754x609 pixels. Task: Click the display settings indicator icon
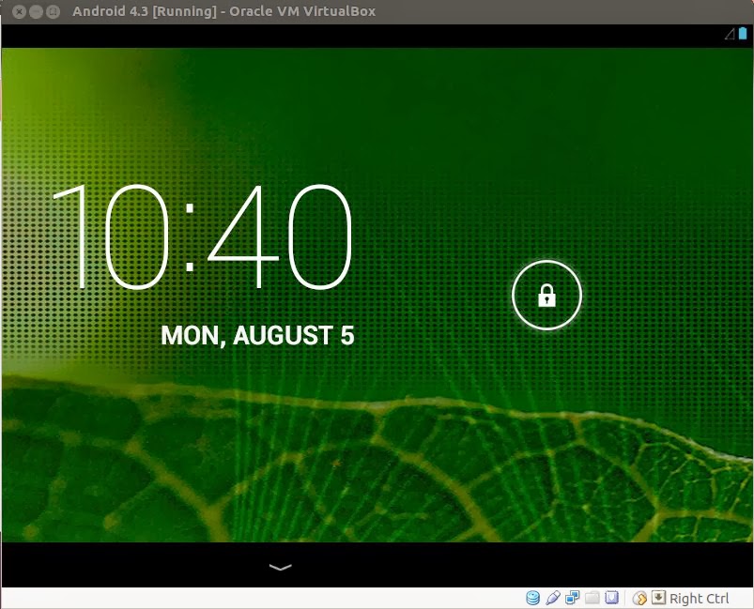(x=611, y=599)
